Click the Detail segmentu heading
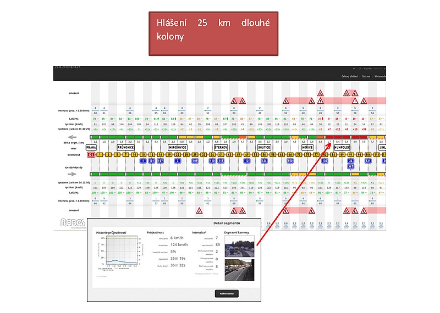Screen dimensions: 440x313 coord(227,223)
